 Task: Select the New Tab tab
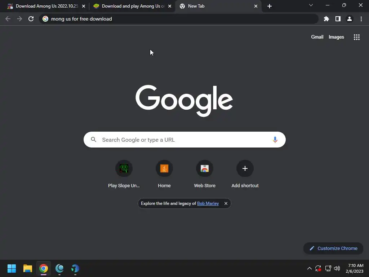coord(218,6)
